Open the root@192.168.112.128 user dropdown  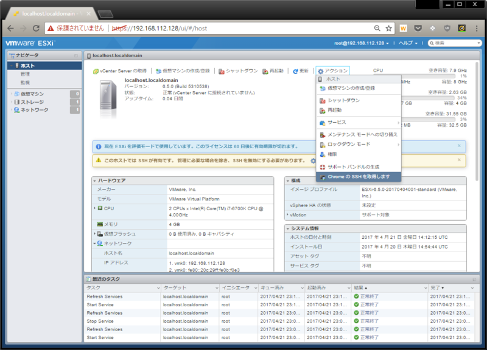361,43
